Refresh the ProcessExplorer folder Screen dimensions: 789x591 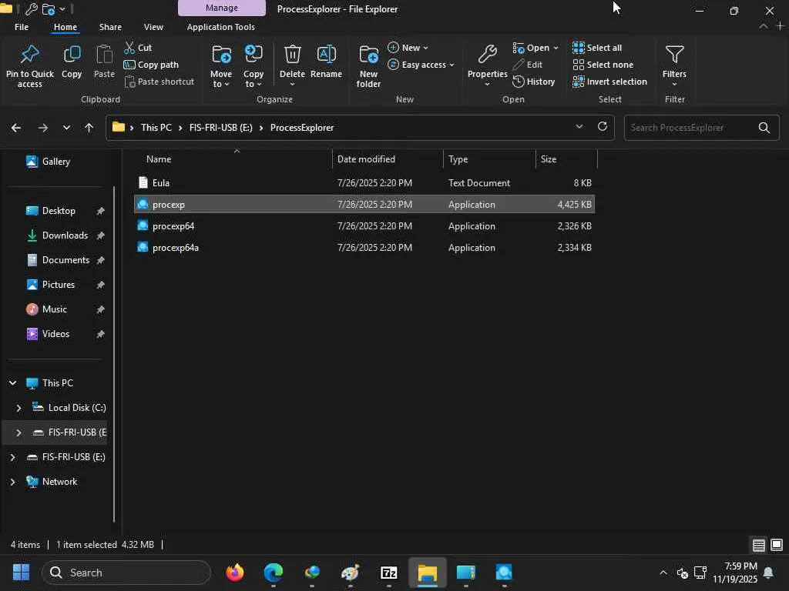(x=603, y=127)
